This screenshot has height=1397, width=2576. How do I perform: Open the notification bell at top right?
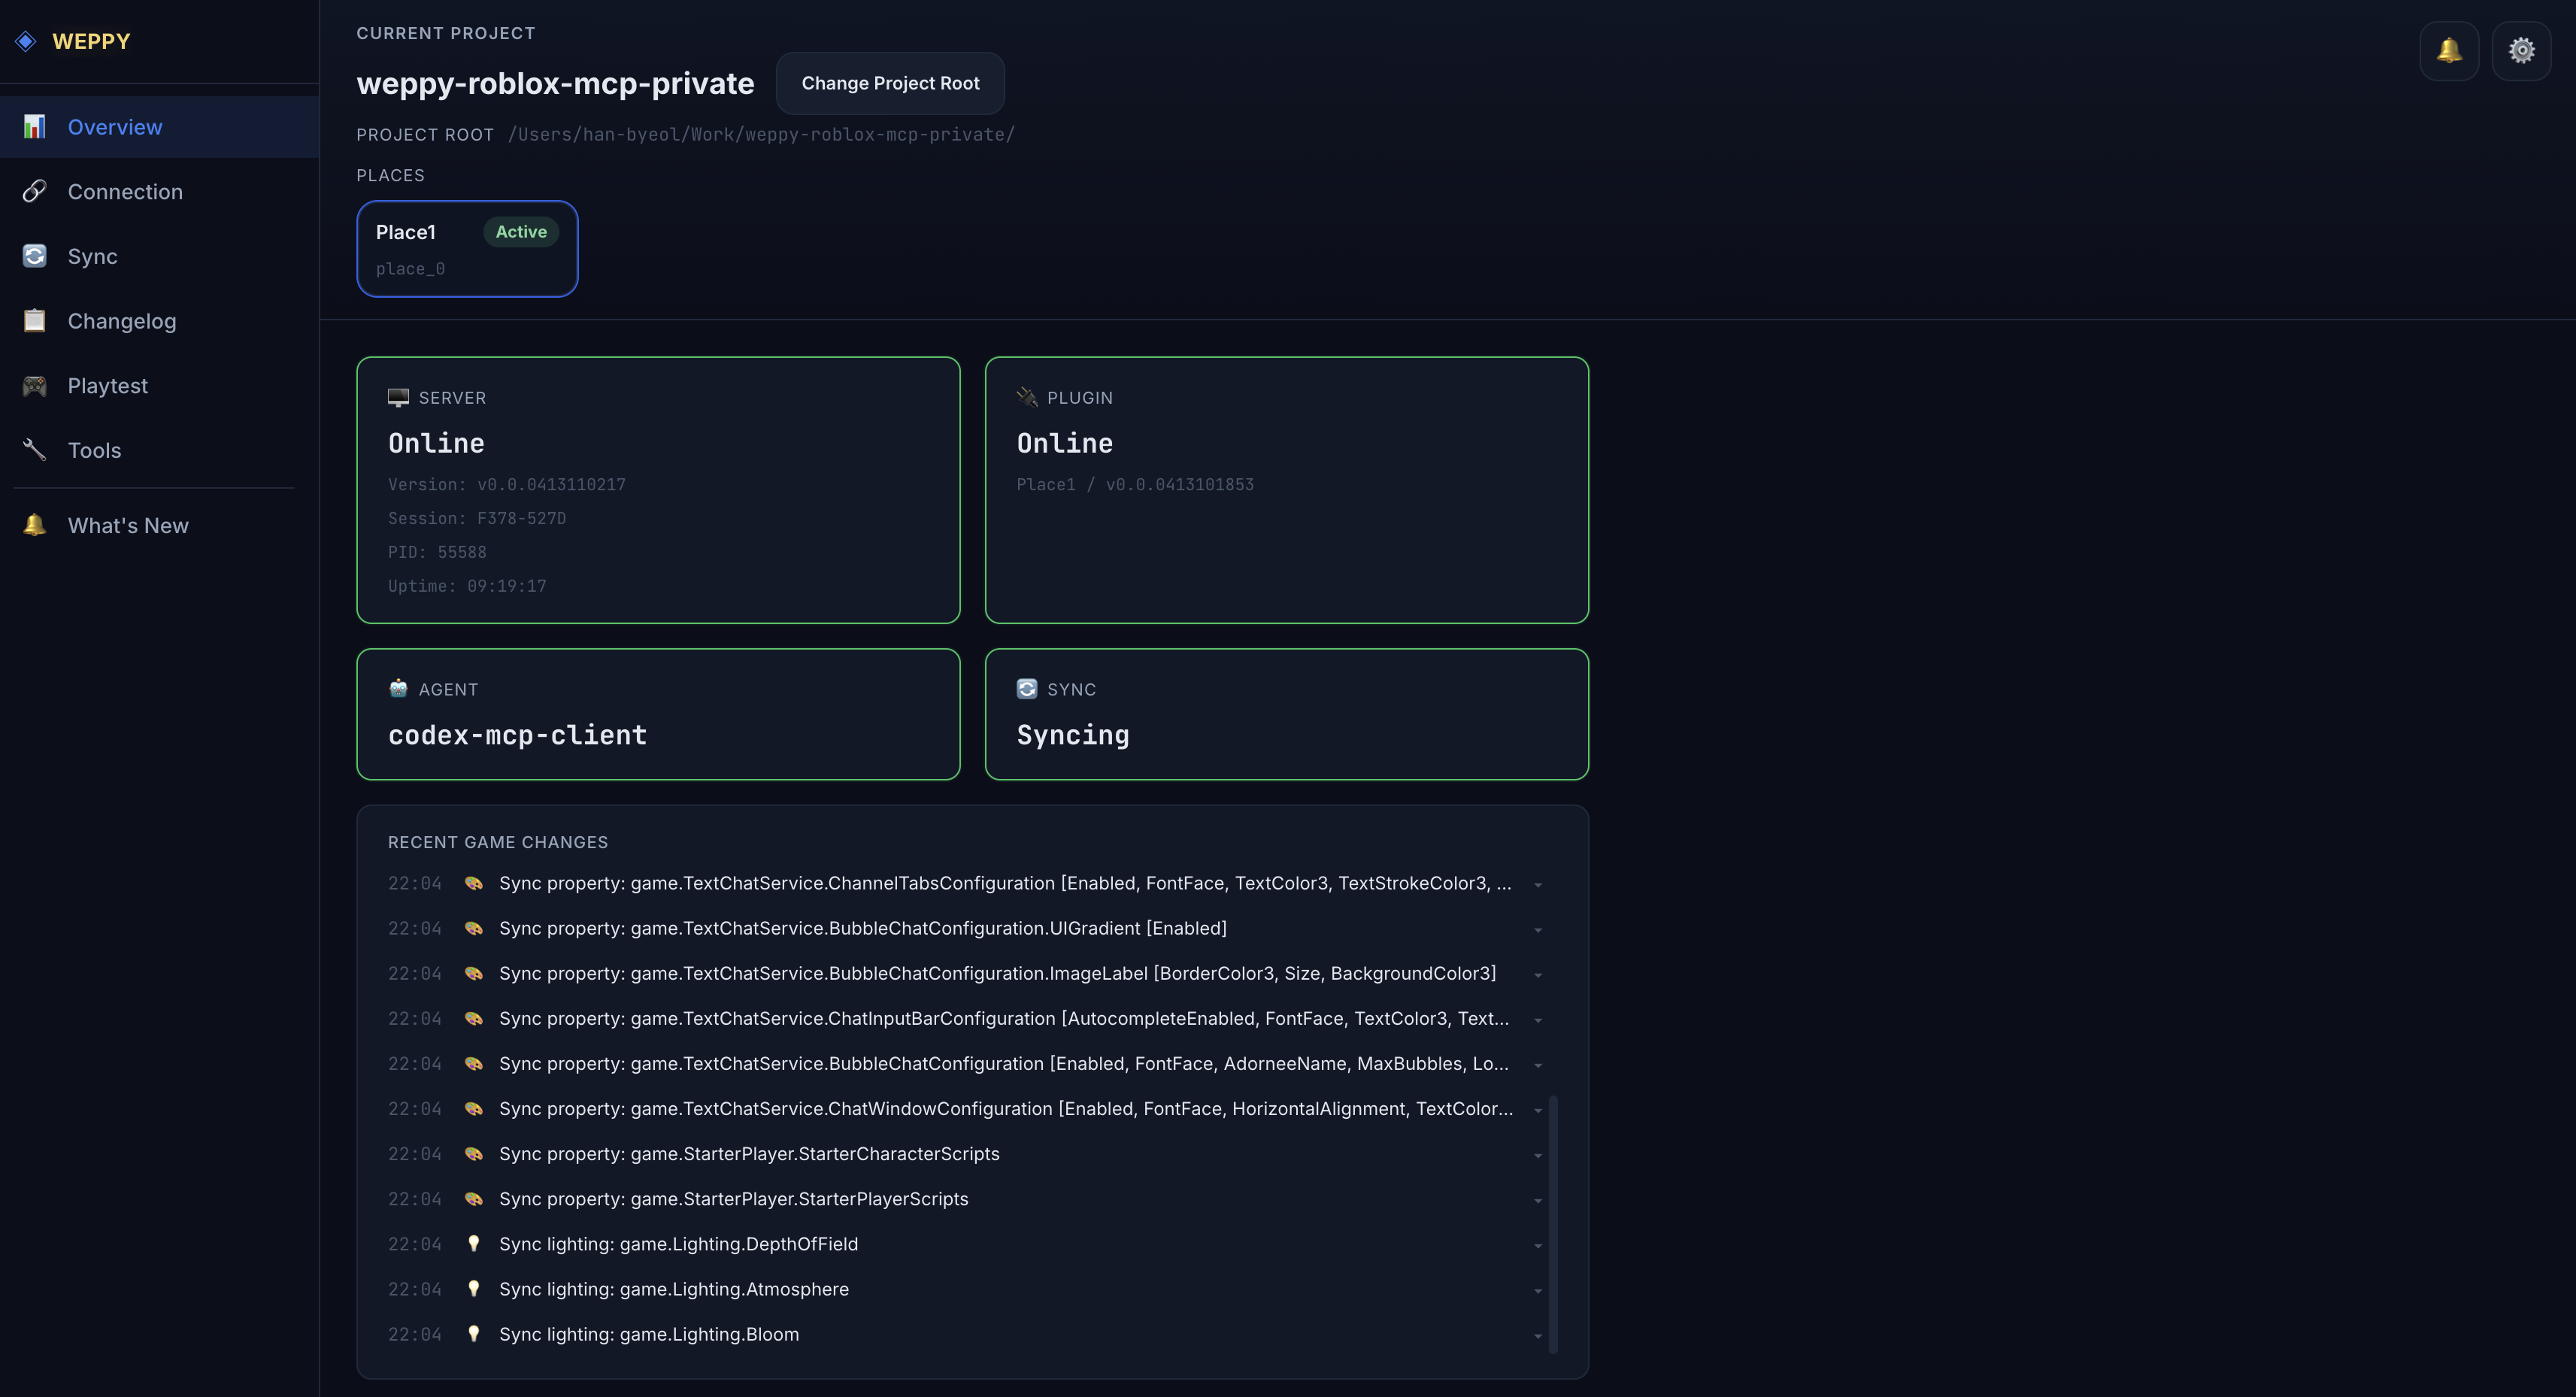tap(2449, 49)
